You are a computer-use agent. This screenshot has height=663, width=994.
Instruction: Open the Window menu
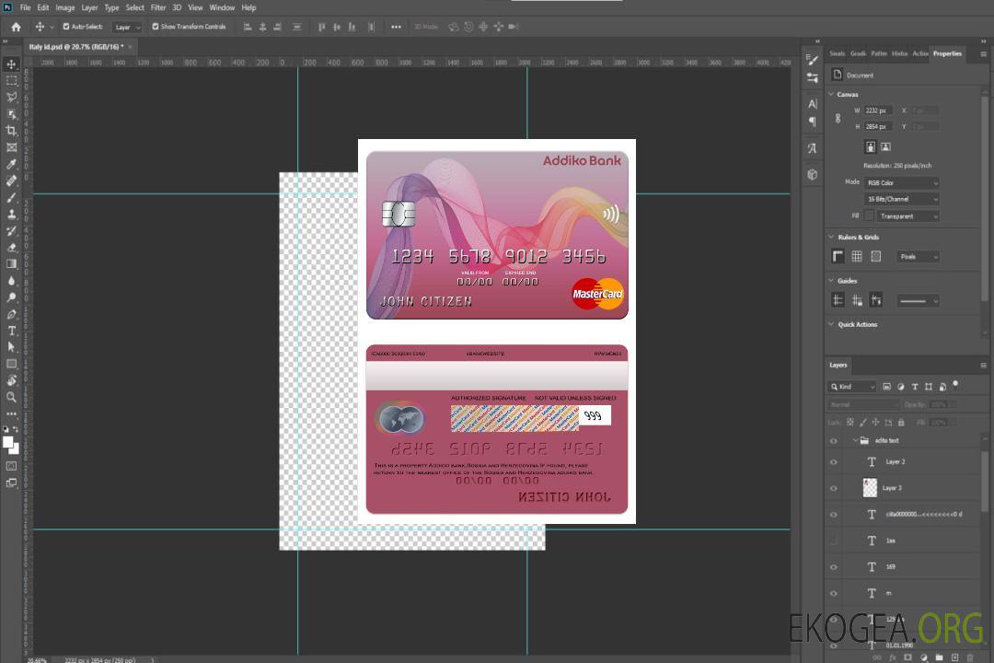click(x=222, y=7)
